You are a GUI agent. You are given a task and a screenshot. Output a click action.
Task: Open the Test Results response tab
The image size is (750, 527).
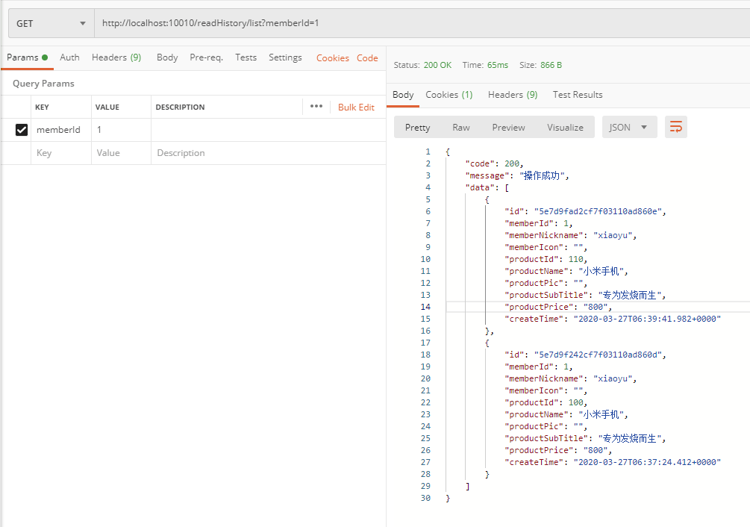click(578, 95)
